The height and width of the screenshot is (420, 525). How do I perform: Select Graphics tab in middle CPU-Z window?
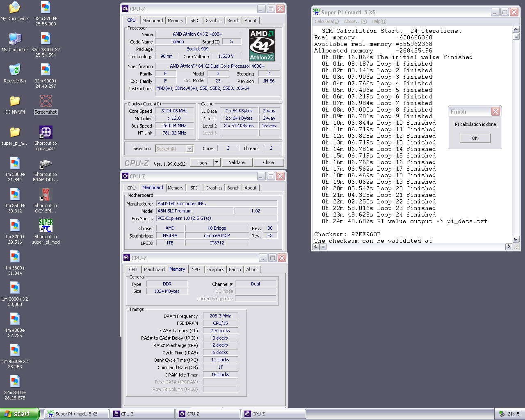click(214, 188)
